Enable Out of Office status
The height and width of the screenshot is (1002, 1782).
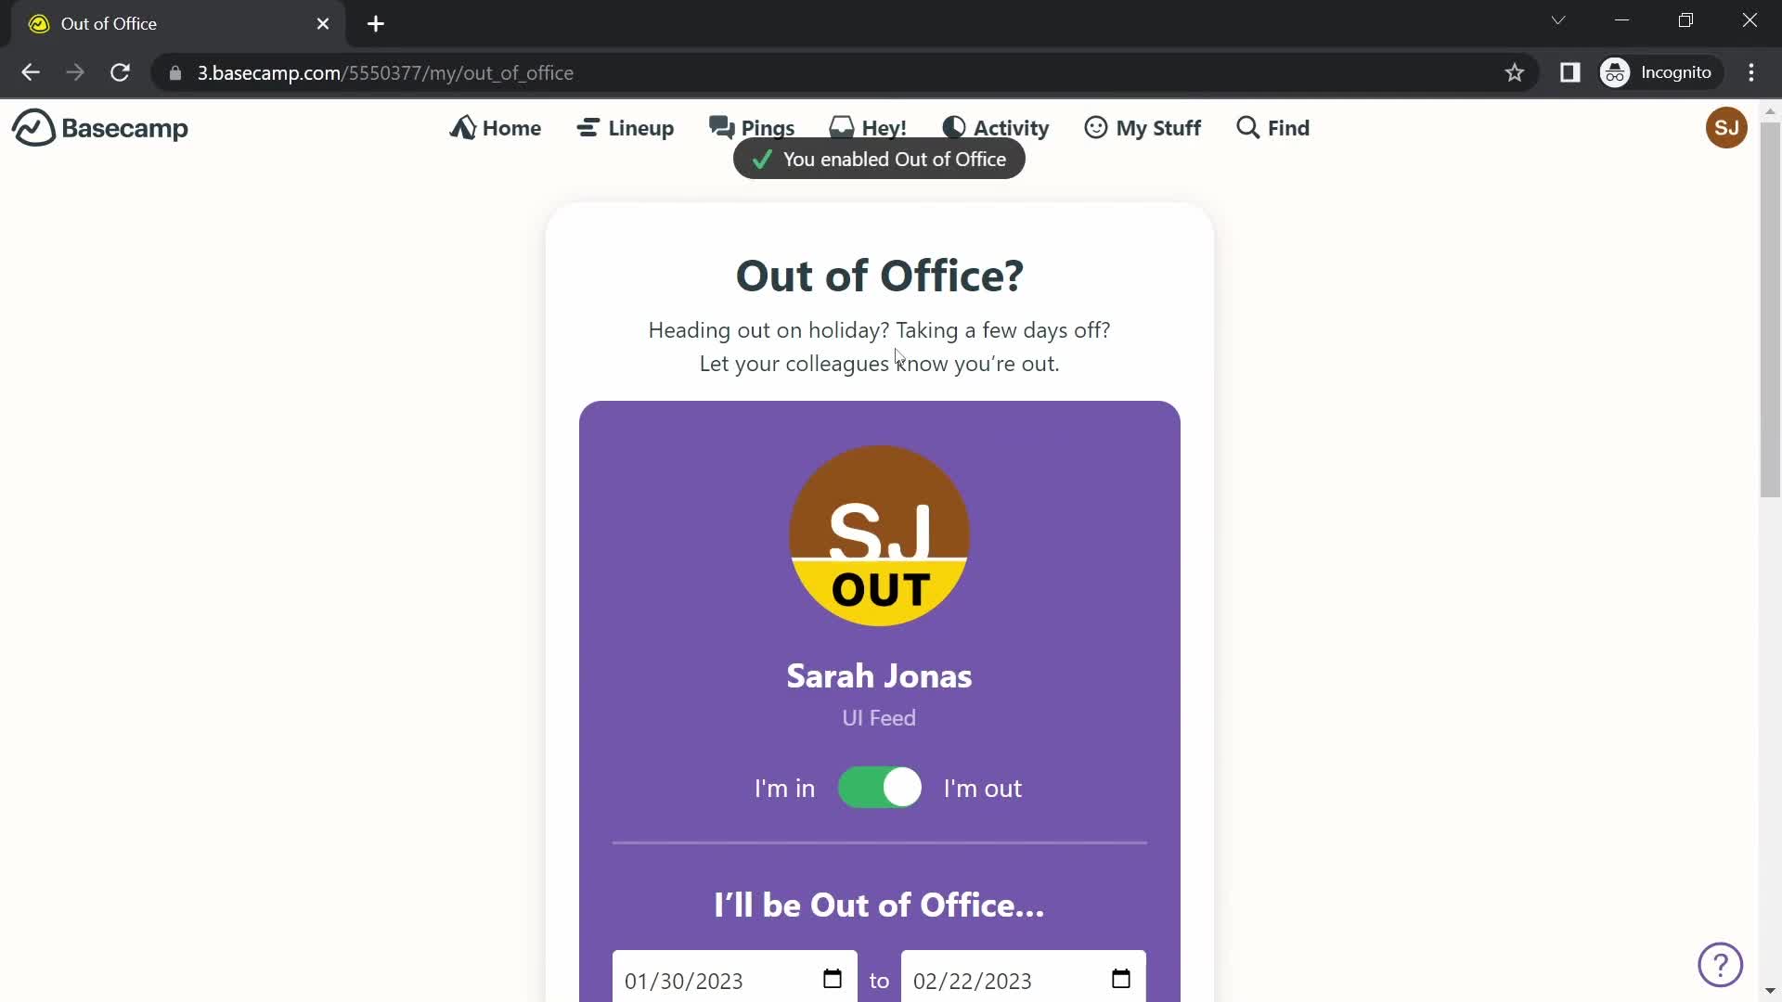pyautogui.click(x=879, y=788)
